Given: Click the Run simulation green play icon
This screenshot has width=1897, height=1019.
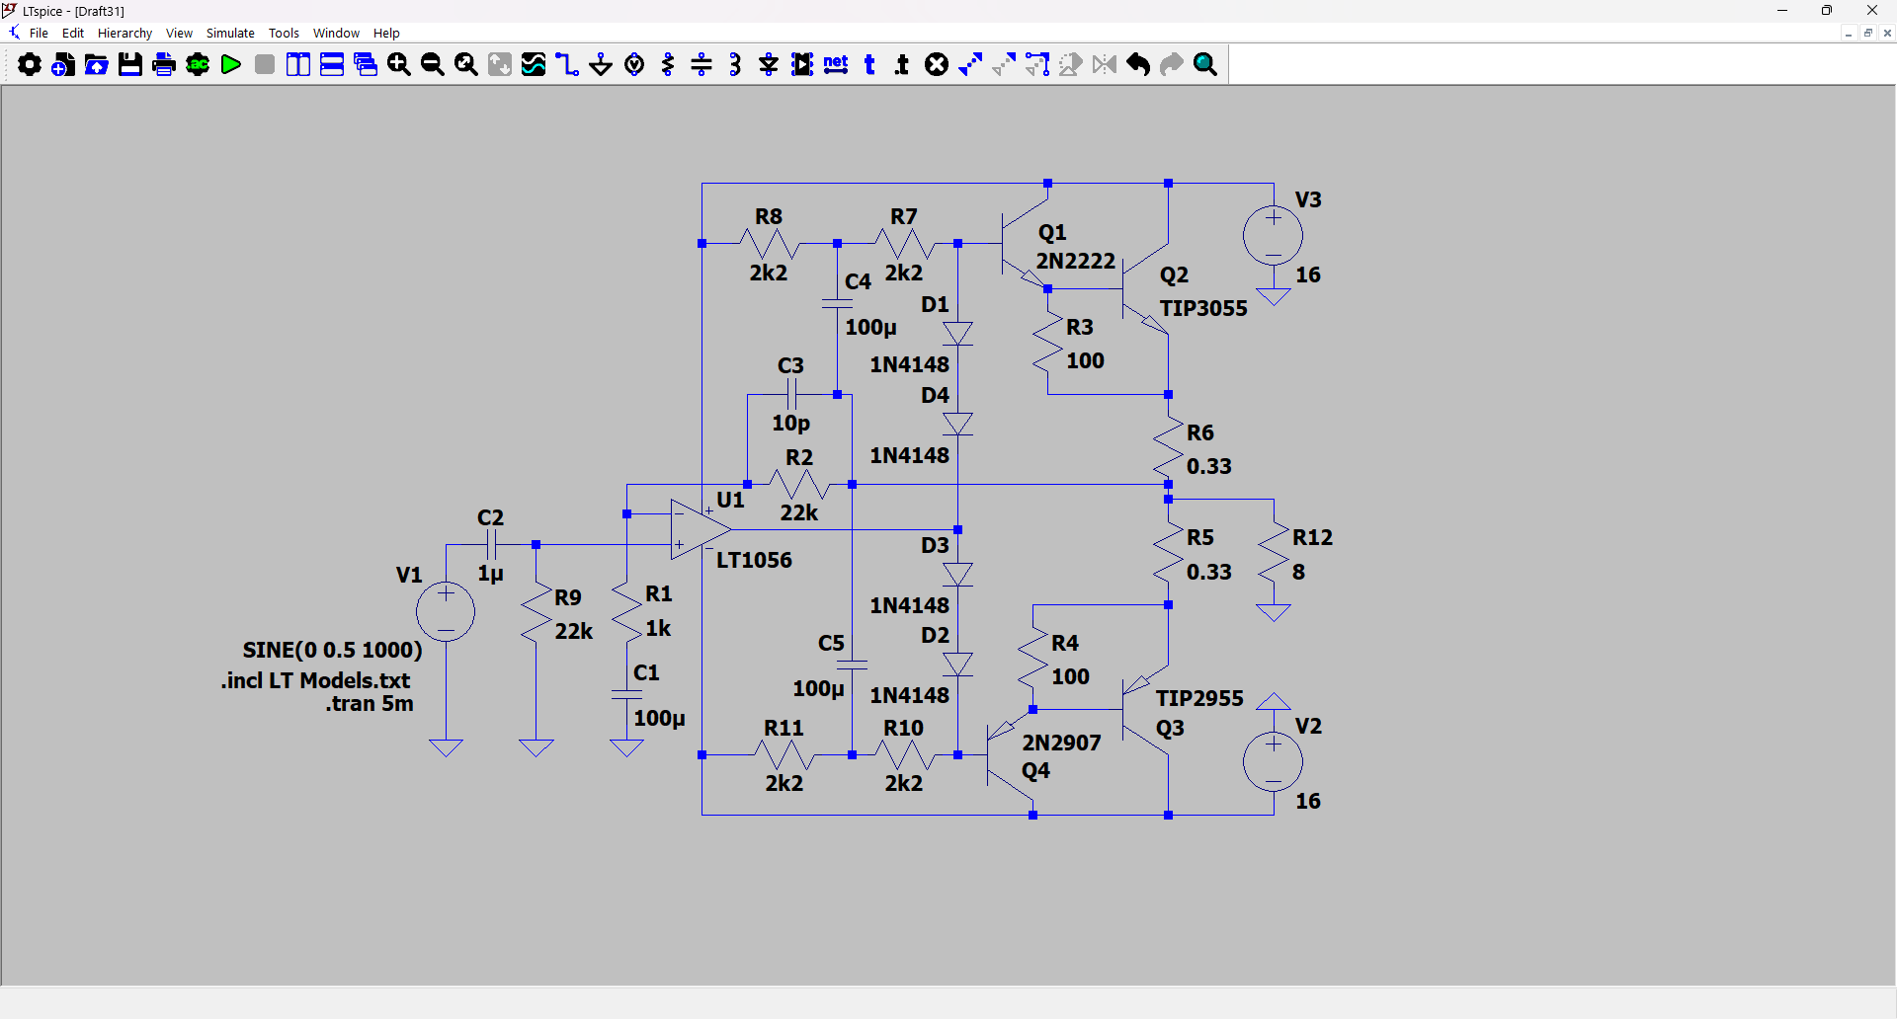Looking at the screenshot, I should [x=231, y=65].
